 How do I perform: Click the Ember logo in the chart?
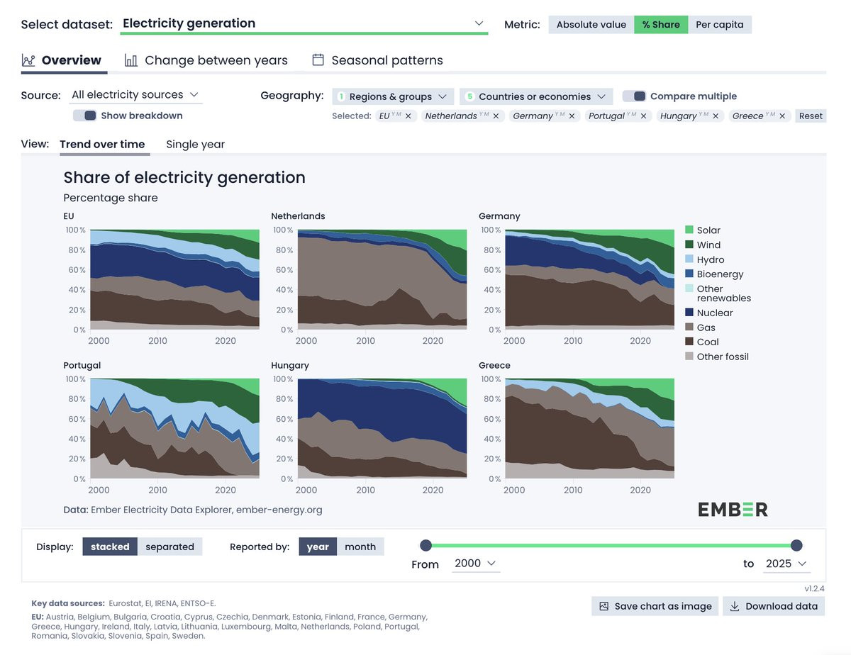[x=733, y=509]
